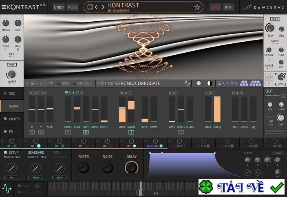Click the green cycle icon above ROT slider

click(82, 93)
